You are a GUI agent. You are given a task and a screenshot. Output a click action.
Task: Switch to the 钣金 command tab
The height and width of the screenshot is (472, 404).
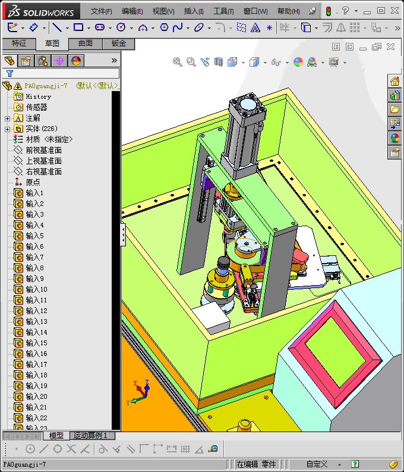pos(119,43)
